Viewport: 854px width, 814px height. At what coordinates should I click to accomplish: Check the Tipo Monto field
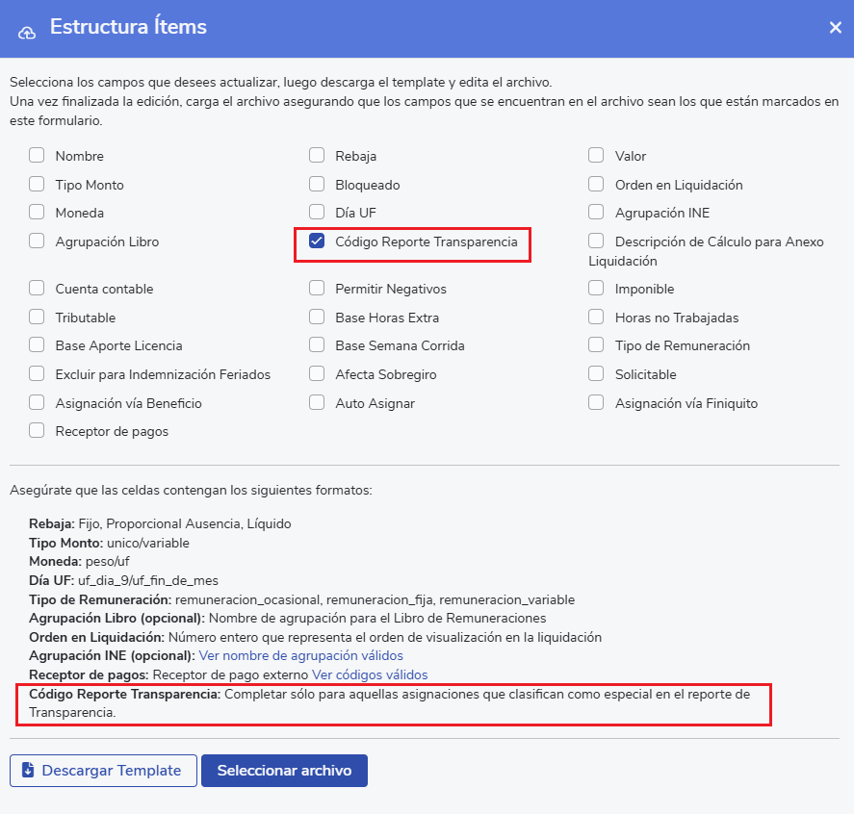click(37, 185)
